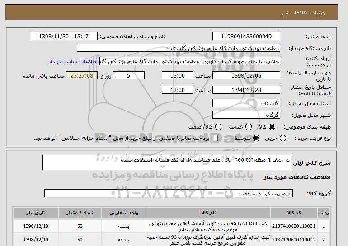Click the price validity date 1398/12/28
The height and width of the screenshot is (246, 348).
(246, 90)
